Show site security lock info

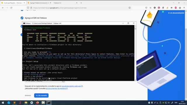(x=31, y=8)
